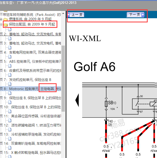Open 页 9: 保险丝座 B entry
The height and width of the screenshot is (158, 157).
pyautogui.click(x=31, y=98)
